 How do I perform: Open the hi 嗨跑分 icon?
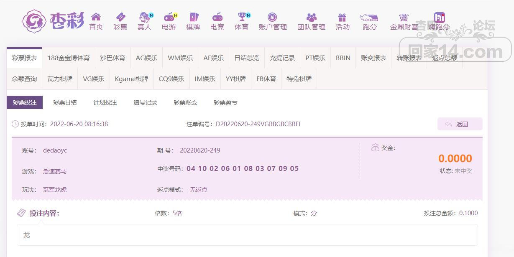point(439,17)
